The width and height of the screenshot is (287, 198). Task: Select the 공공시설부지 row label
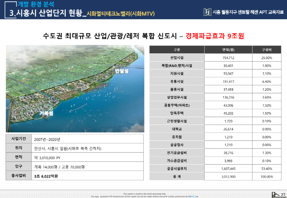point(177,168)
